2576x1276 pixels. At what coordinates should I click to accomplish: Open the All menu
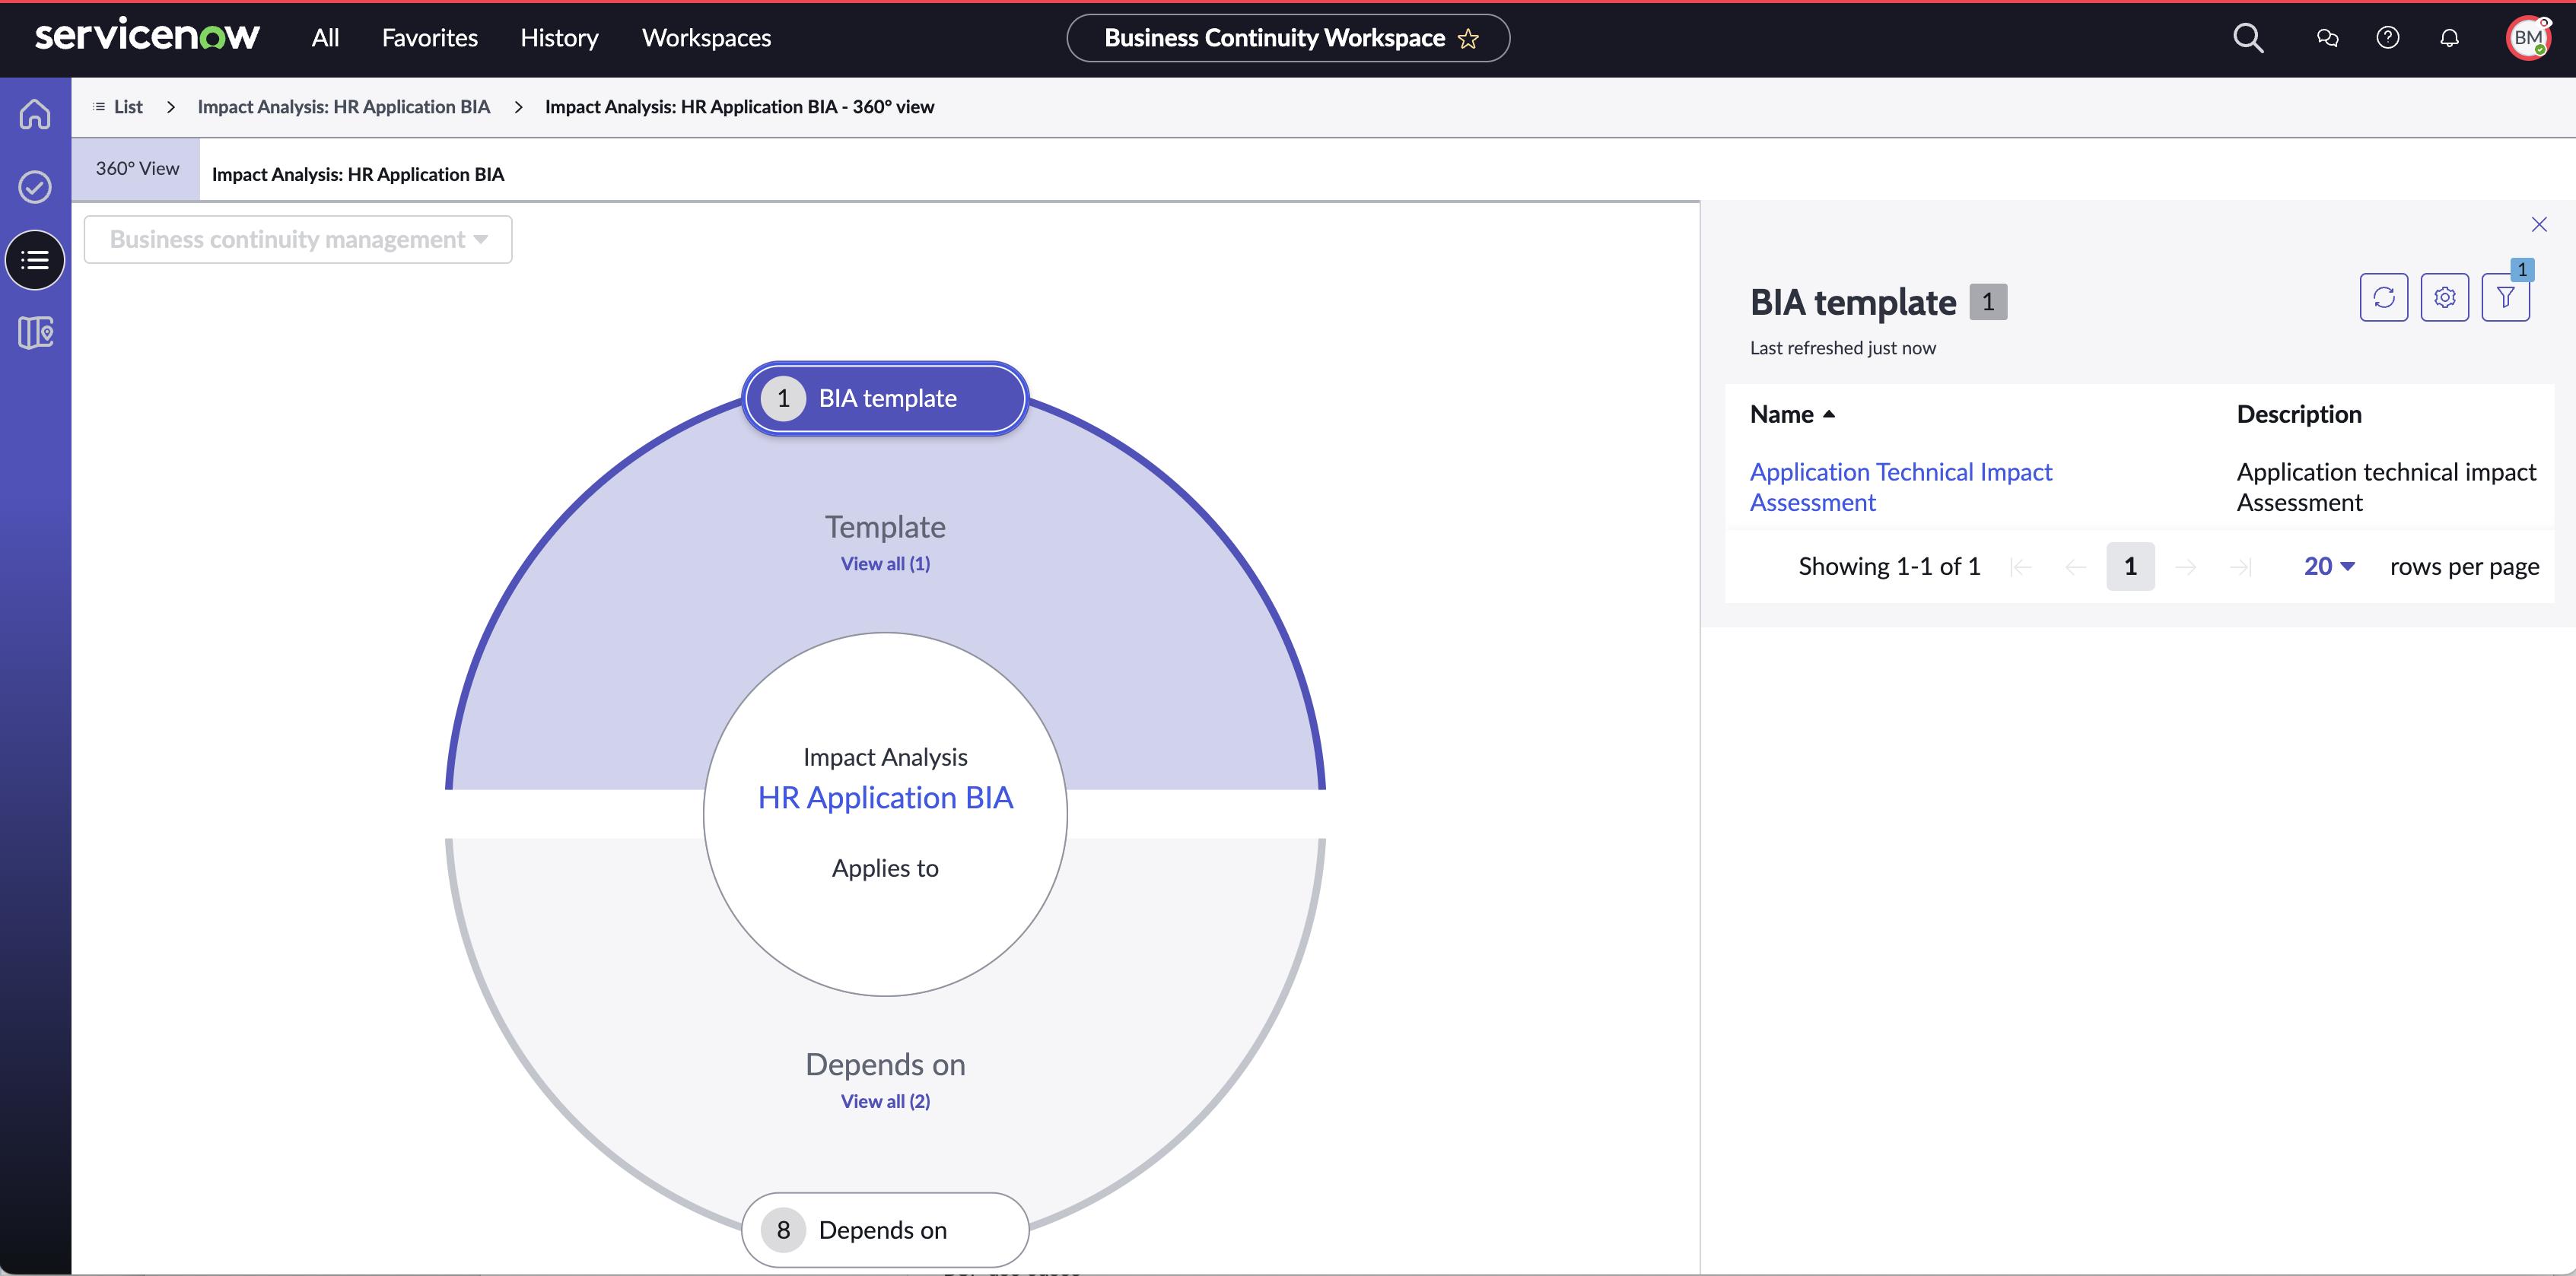pos(325,38)
